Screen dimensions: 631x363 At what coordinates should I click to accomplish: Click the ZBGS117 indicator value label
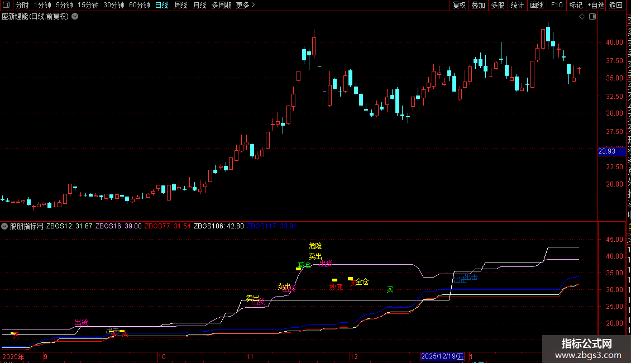(x=271, y=226)
